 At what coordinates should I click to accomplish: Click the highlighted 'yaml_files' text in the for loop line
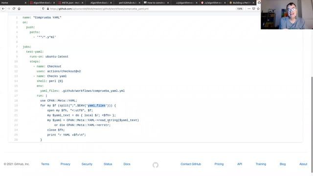click(96, 106)
